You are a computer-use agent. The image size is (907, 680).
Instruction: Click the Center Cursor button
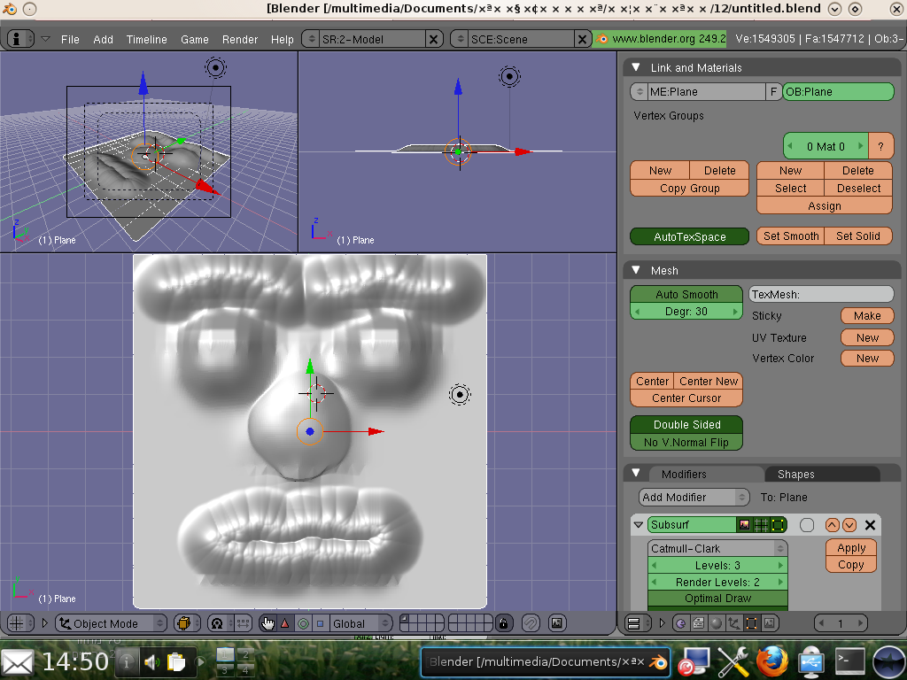click(686, 398)
